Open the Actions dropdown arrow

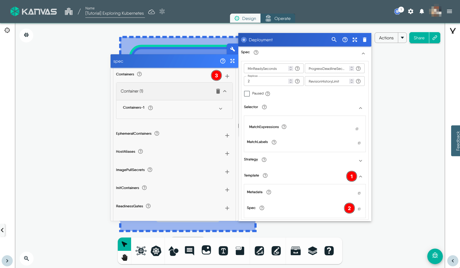click(402, 38)
